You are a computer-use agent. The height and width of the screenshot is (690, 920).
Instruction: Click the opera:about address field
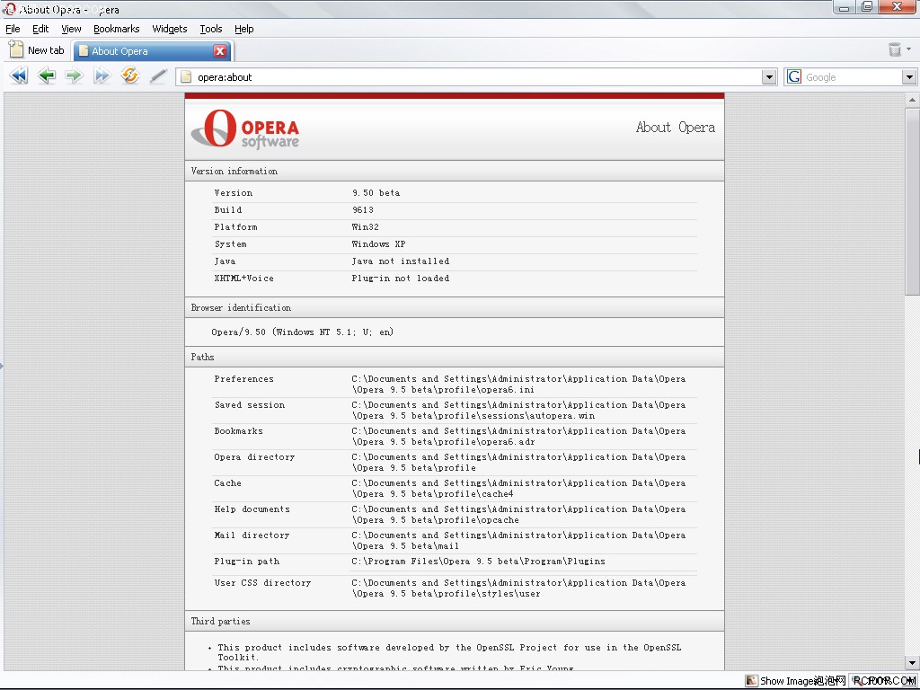[x=475, y=77]
